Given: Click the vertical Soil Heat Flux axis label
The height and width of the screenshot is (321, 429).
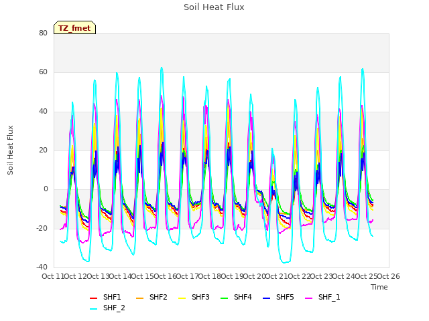Looking at the screenshot, I should coord(10,150).
